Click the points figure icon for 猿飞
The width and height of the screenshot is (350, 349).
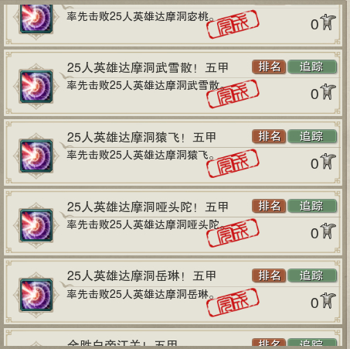click(x=328, y=161)
